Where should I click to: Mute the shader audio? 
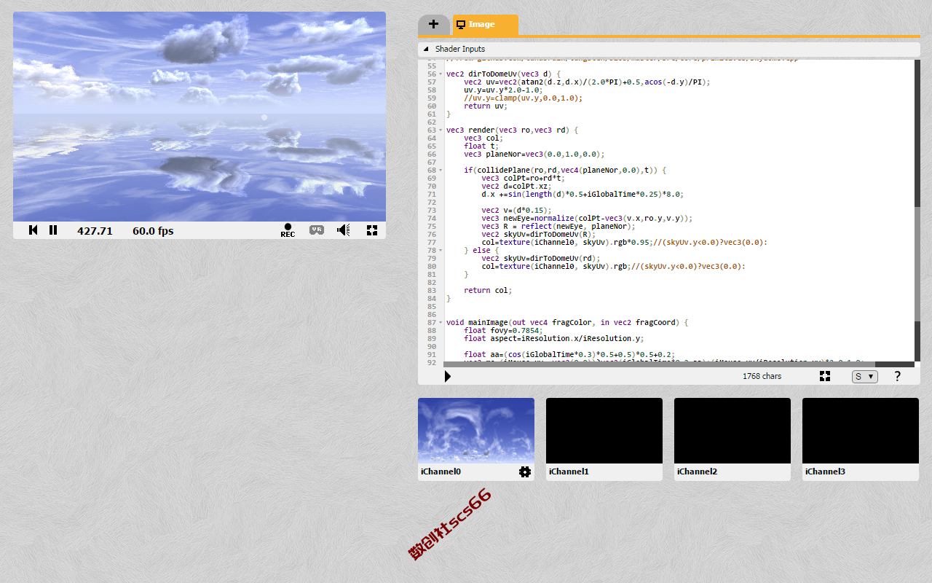(344, 230)
